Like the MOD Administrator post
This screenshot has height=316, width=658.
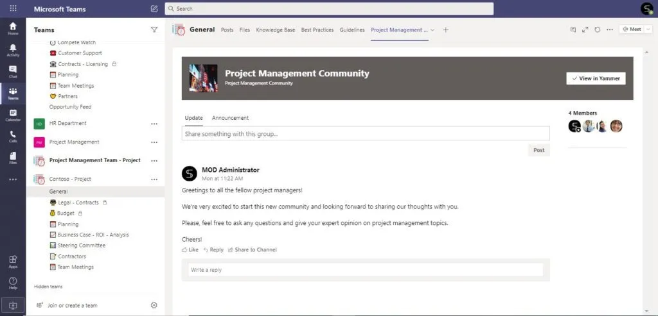(x=190, y=250)
